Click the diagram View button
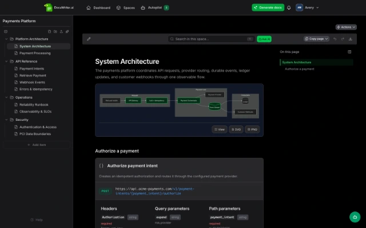The width and height of the screenshot is (366, 228). tap(220, 129)
